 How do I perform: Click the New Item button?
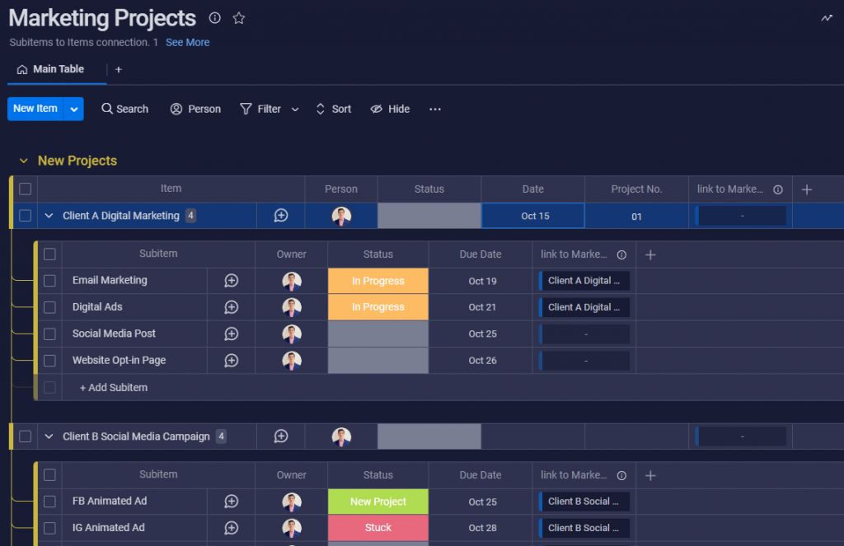coord(35,110)
